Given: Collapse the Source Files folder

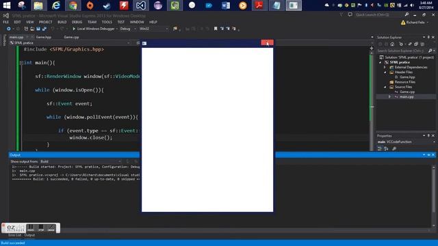Looking at the screenshot, I should click(x=385, y=87).
